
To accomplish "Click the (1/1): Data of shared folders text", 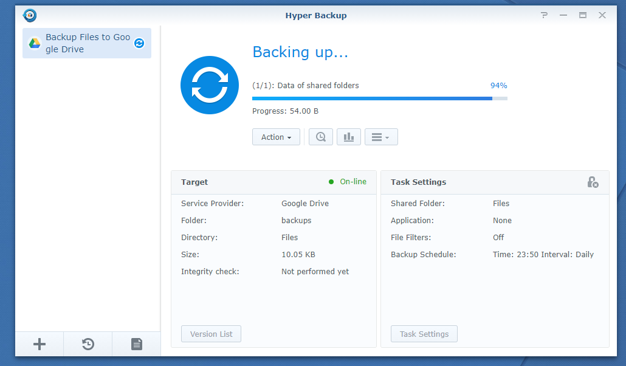I will [306, 86].
